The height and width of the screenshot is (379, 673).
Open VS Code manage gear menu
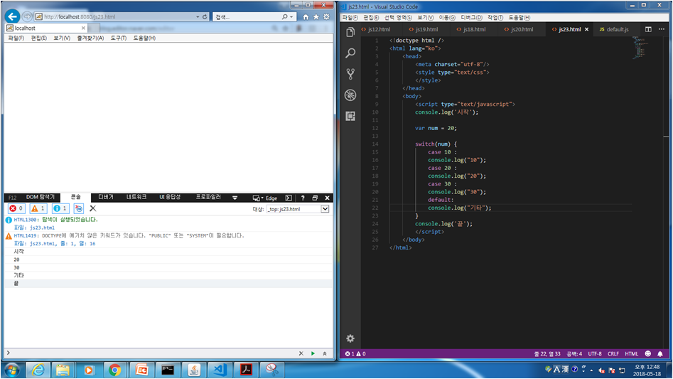click(350, 338)
